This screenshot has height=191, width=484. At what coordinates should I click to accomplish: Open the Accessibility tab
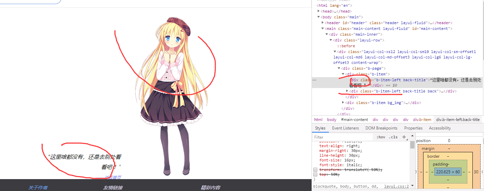[x=440, y=128]
